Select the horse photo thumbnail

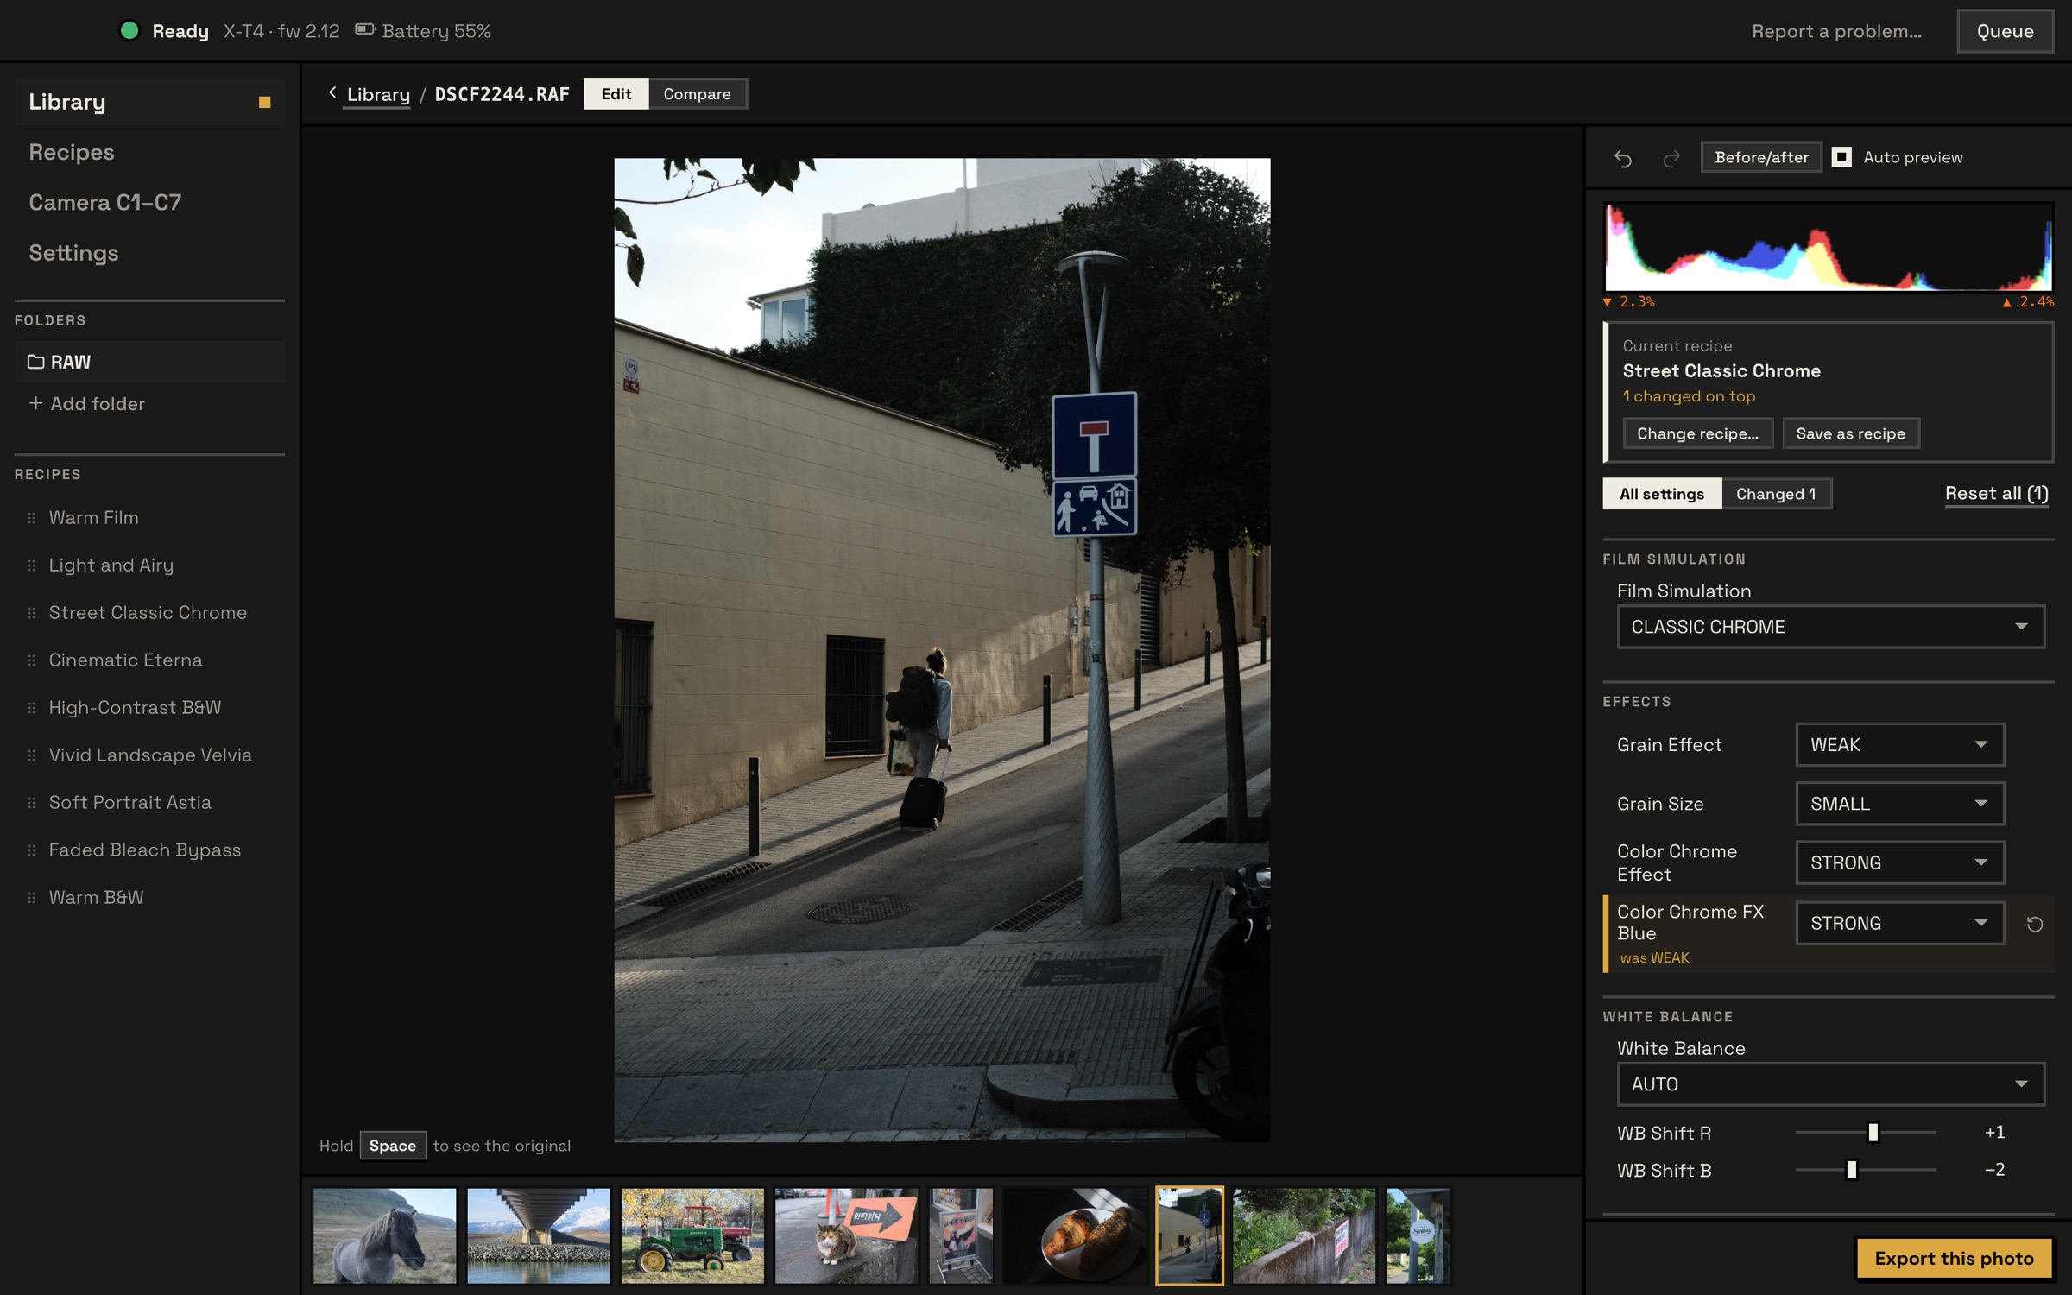(x=384, y=1235)
